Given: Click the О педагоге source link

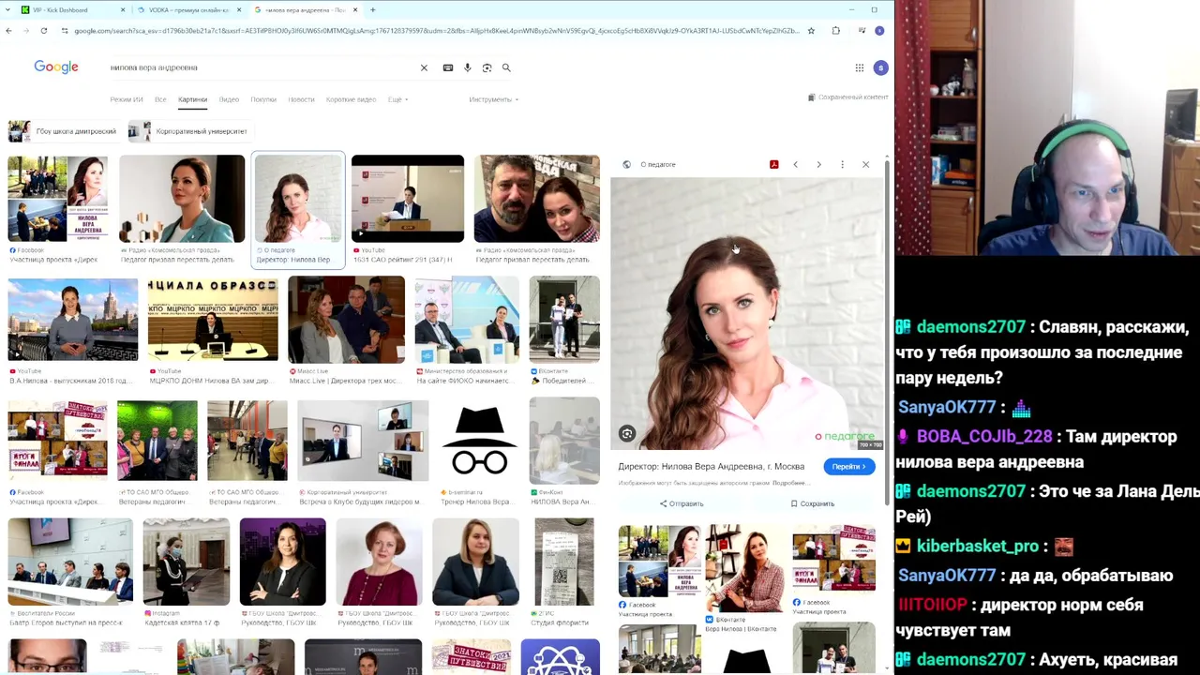Looking at the screenshot, I should click(657, 165).
